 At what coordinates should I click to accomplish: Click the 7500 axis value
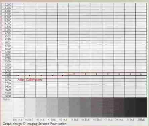(x=8, y=61)
